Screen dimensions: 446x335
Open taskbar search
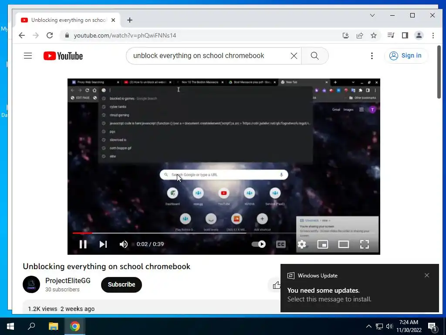[x=31, y=326]
